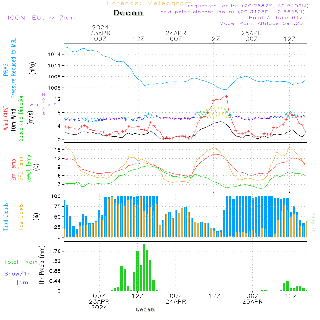Click the wind gust peak marker near 12.8 m/s
320x320 pixels.
pos(226,97)
